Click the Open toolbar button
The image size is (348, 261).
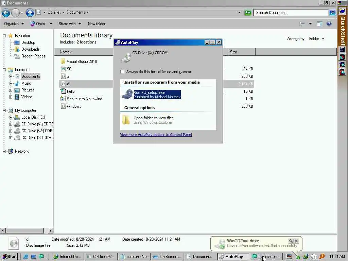pyautogui.click(x=38, y=24)
